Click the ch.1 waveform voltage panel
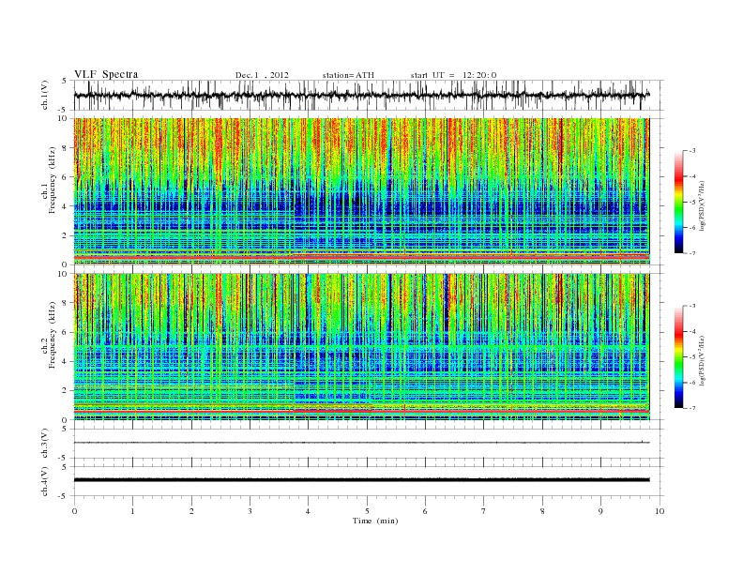 coord(369,95)
